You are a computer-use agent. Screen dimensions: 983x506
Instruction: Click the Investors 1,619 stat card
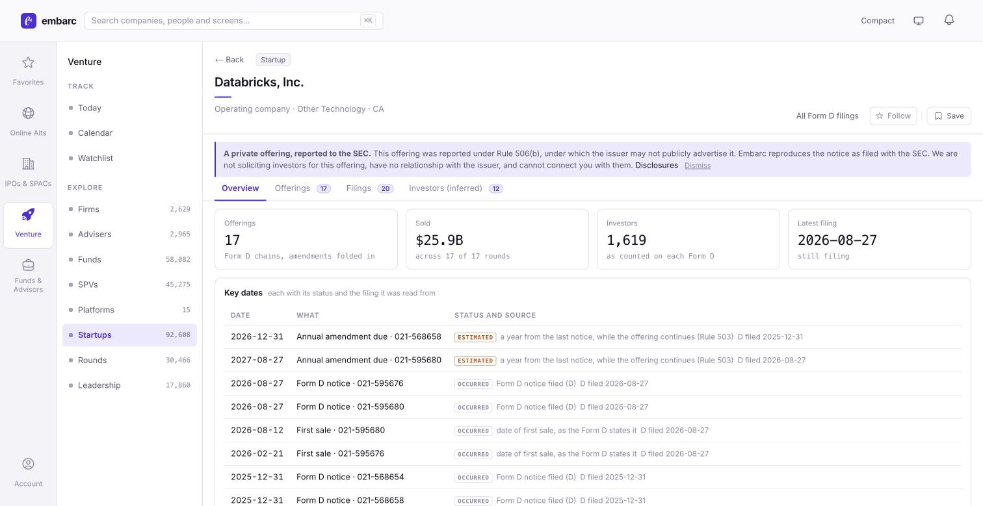click(x=688, y=239)
